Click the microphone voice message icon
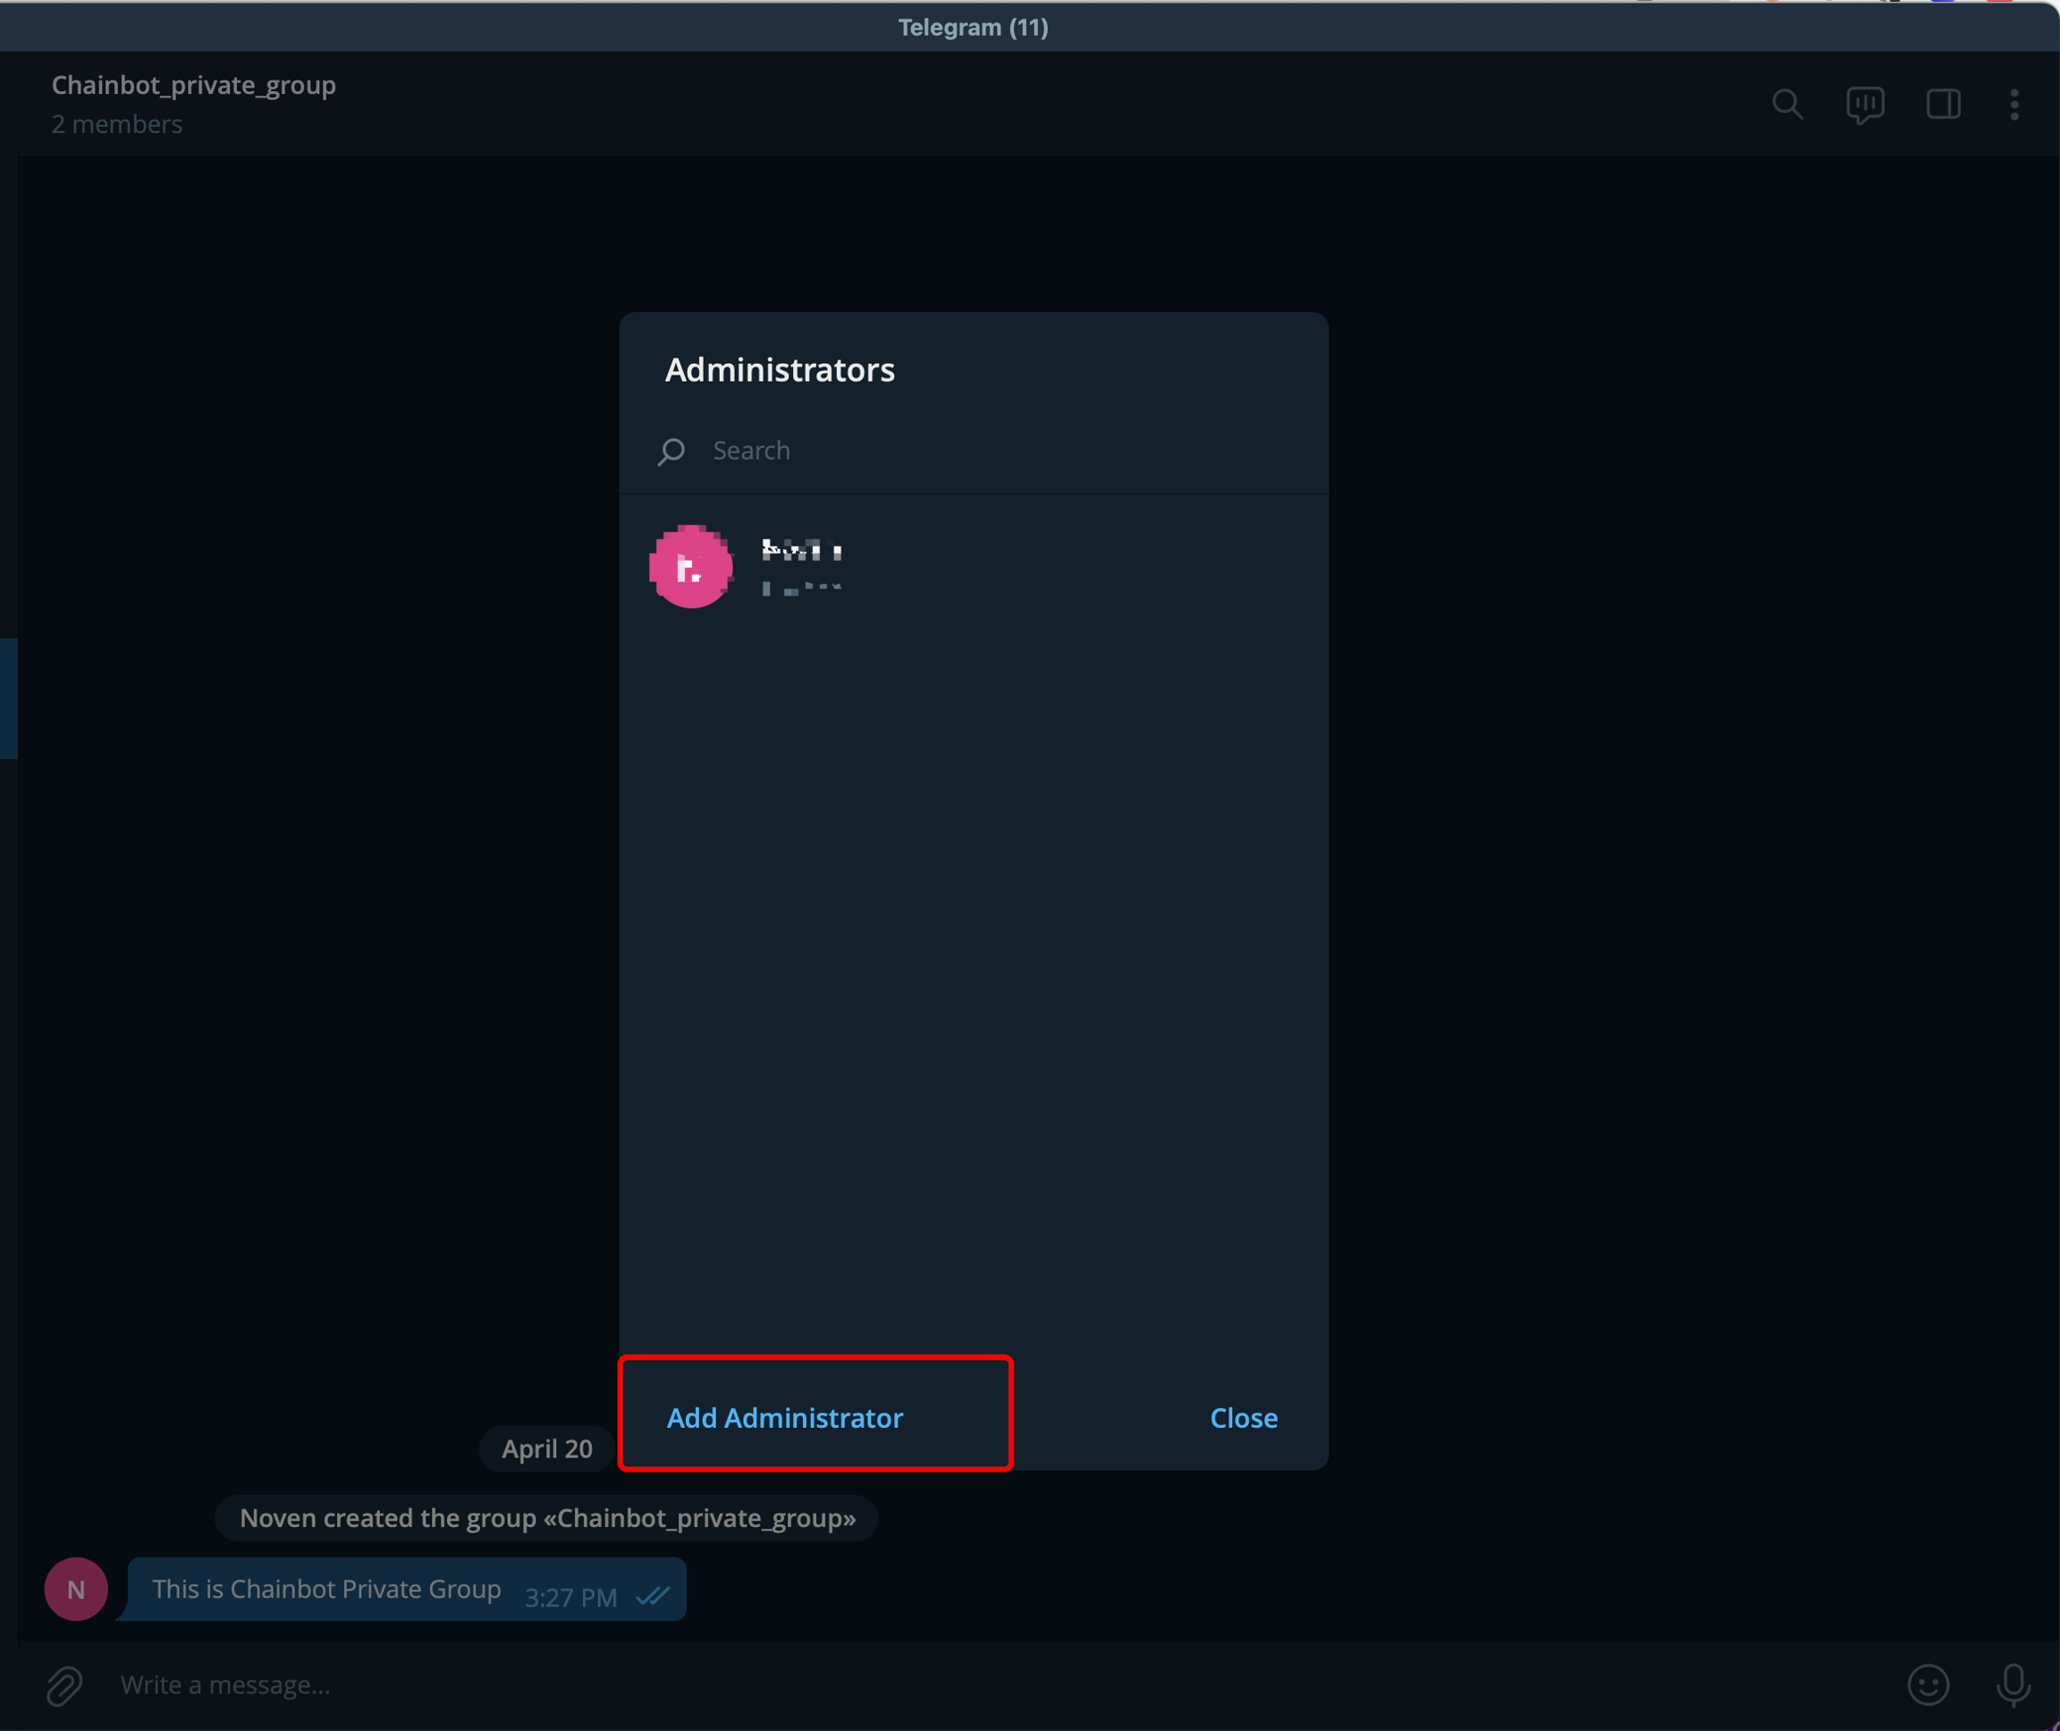The width and height of the screenshot is (2060, 1731). tap(2013, 1685)
